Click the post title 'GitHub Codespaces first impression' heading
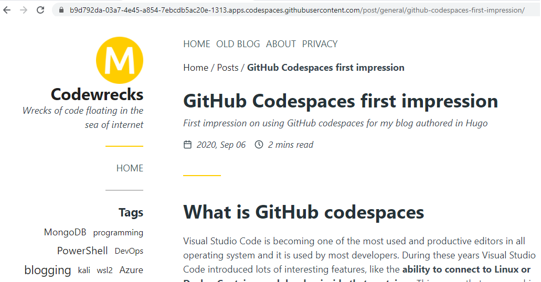Image resolution: width=541 pixels, height=282 pixels. click(x=341, y=101)
